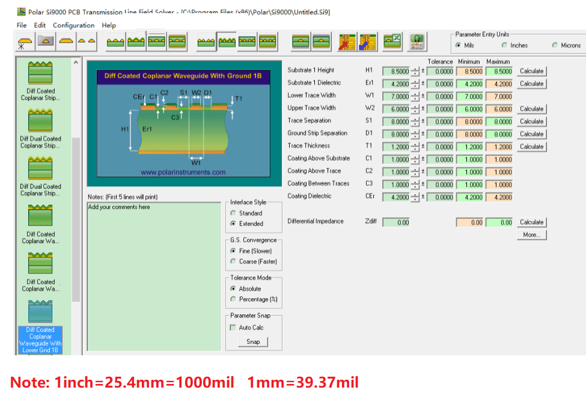This screenshot has width=586, height=405.
Task: Click the Trace Thickness T1 spinner
Action: coord(415,147)
